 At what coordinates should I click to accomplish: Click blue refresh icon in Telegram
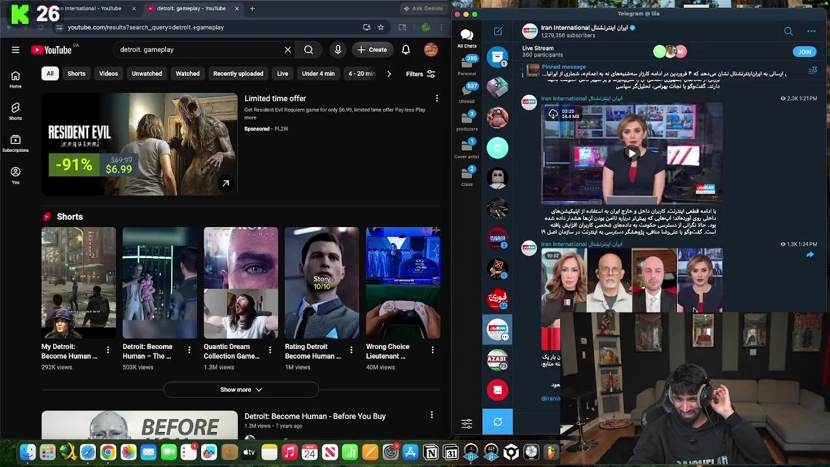497,422
